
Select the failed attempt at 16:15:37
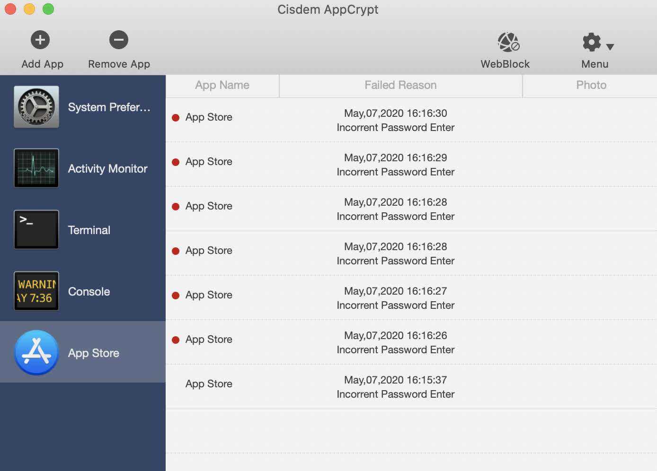tap(395, 387)
